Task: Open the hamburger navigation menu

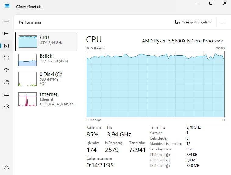Action: pyautogui.click(x=6, y=22)
